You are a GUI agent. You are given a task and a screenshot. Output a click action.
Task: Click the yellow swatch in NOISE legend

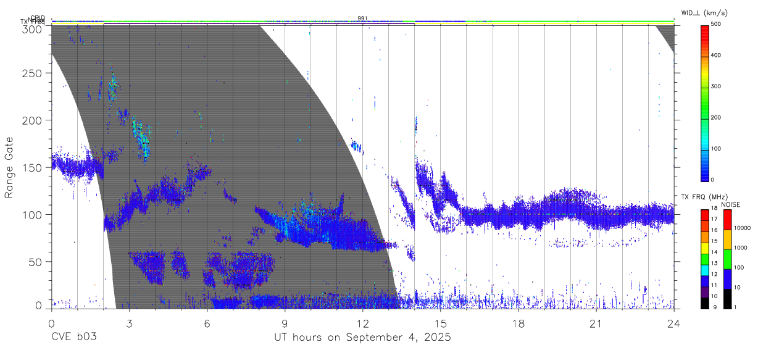coord(727,240)
